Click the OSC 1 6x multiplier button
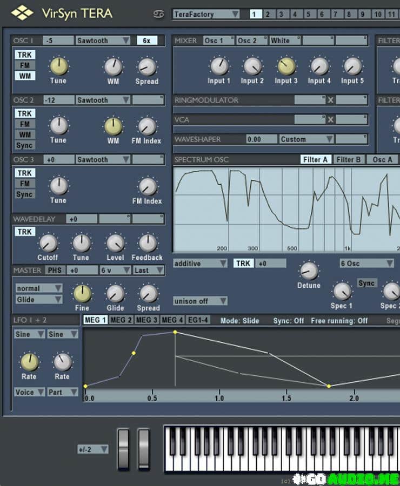 (x=147, y=40)
